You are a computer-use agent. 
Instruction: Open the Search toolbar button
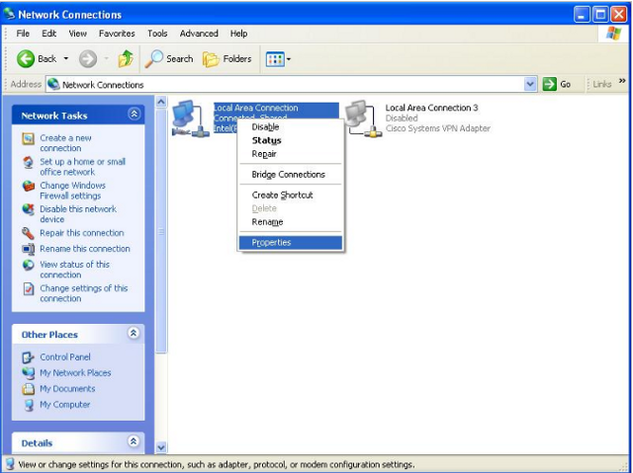tap(169, 59)
